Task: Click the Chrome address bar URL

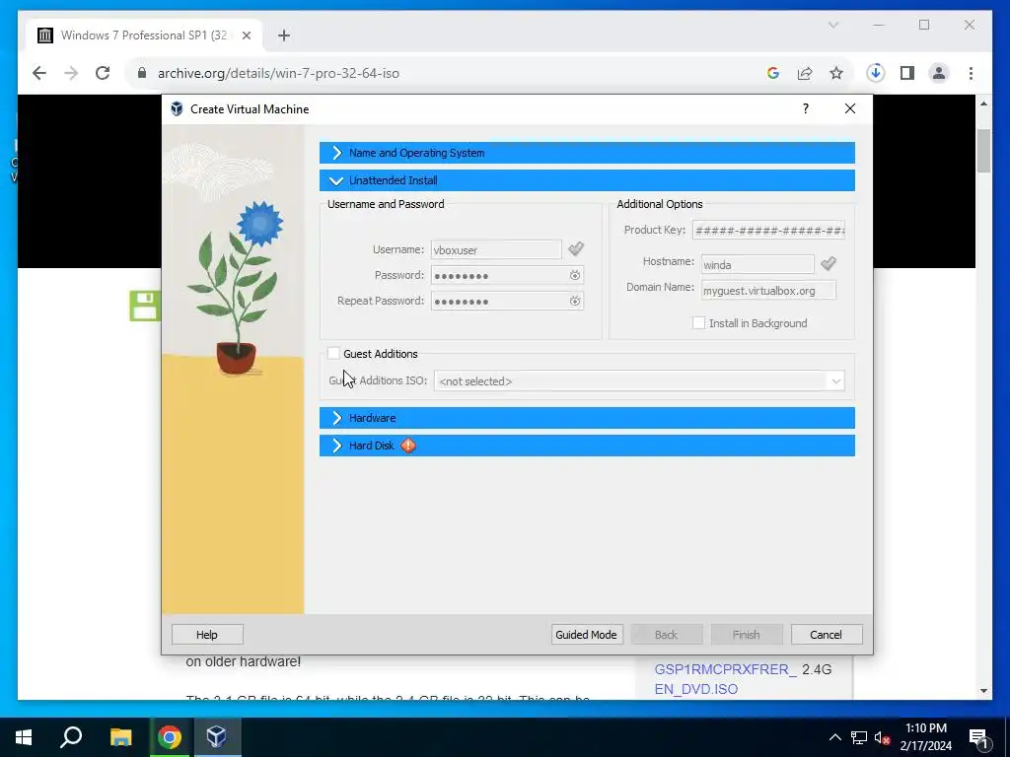Action: click(x=278, y=73)
